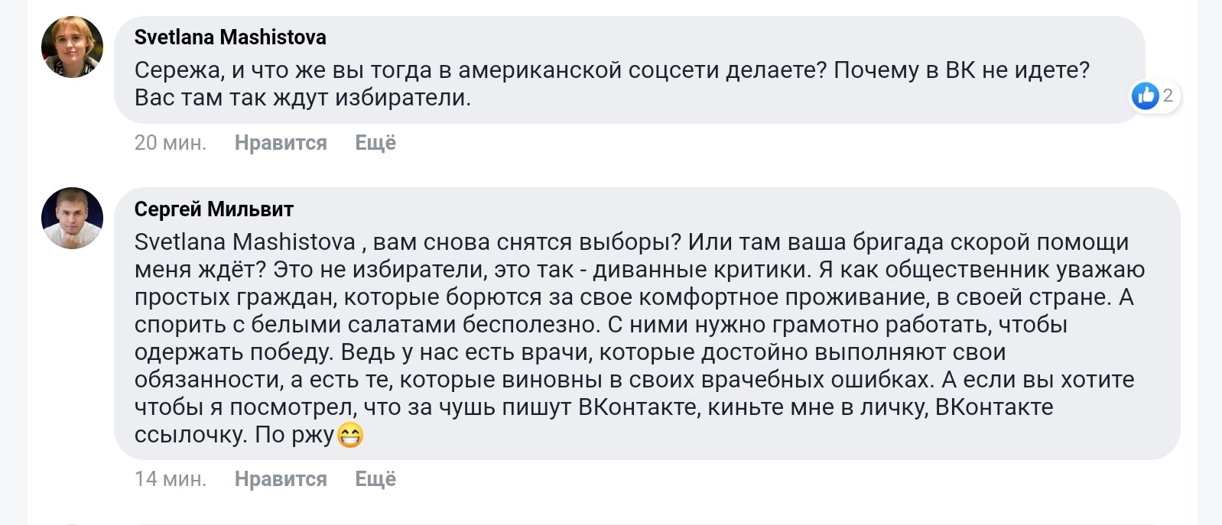Expand Ещё options under Sergey's comment
1222x525 pixels.
[375, 479]
